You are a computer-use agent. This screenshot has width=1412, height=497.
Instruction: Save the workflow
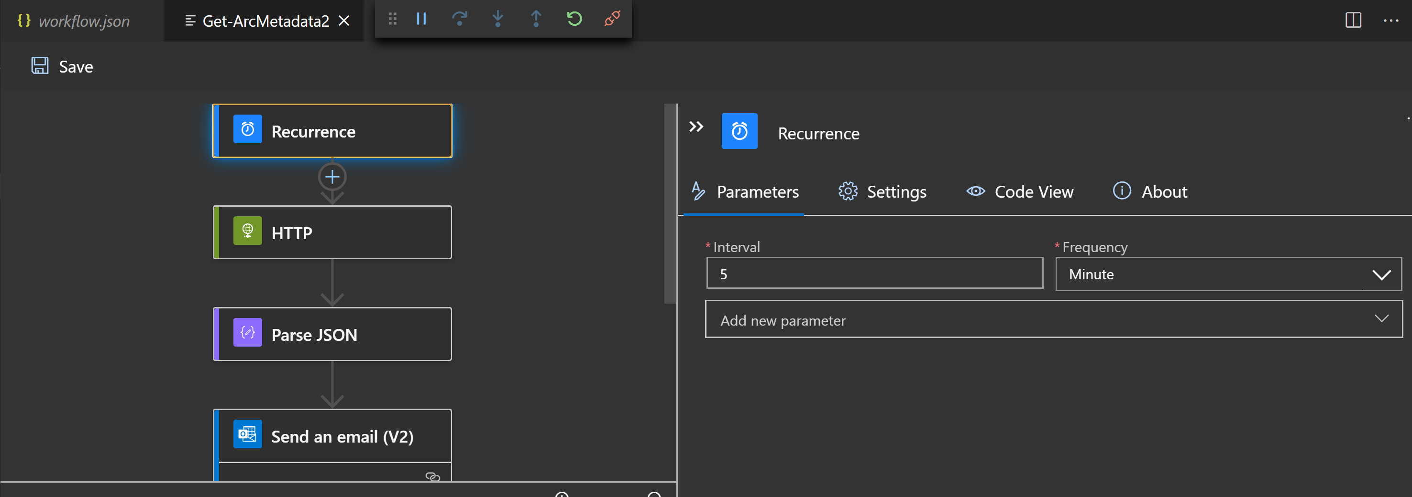61,66
